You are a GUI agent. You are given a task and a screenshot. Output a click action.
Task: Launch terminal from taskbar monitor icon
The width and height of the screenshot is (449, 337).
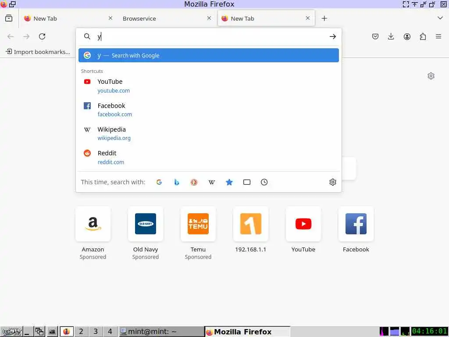(52, 332)
